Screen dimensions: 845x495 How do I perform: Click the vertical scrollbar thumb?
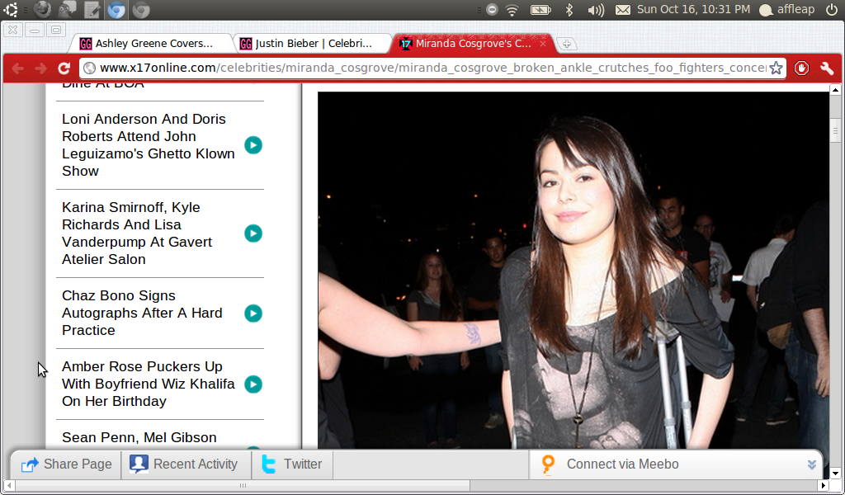[x=835, y=130]
